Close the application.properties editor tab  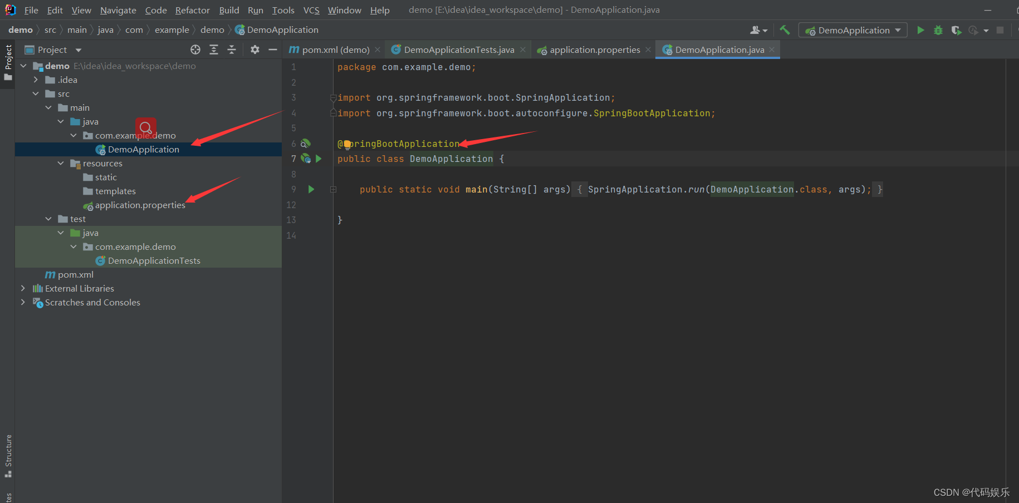click(648, 50)
